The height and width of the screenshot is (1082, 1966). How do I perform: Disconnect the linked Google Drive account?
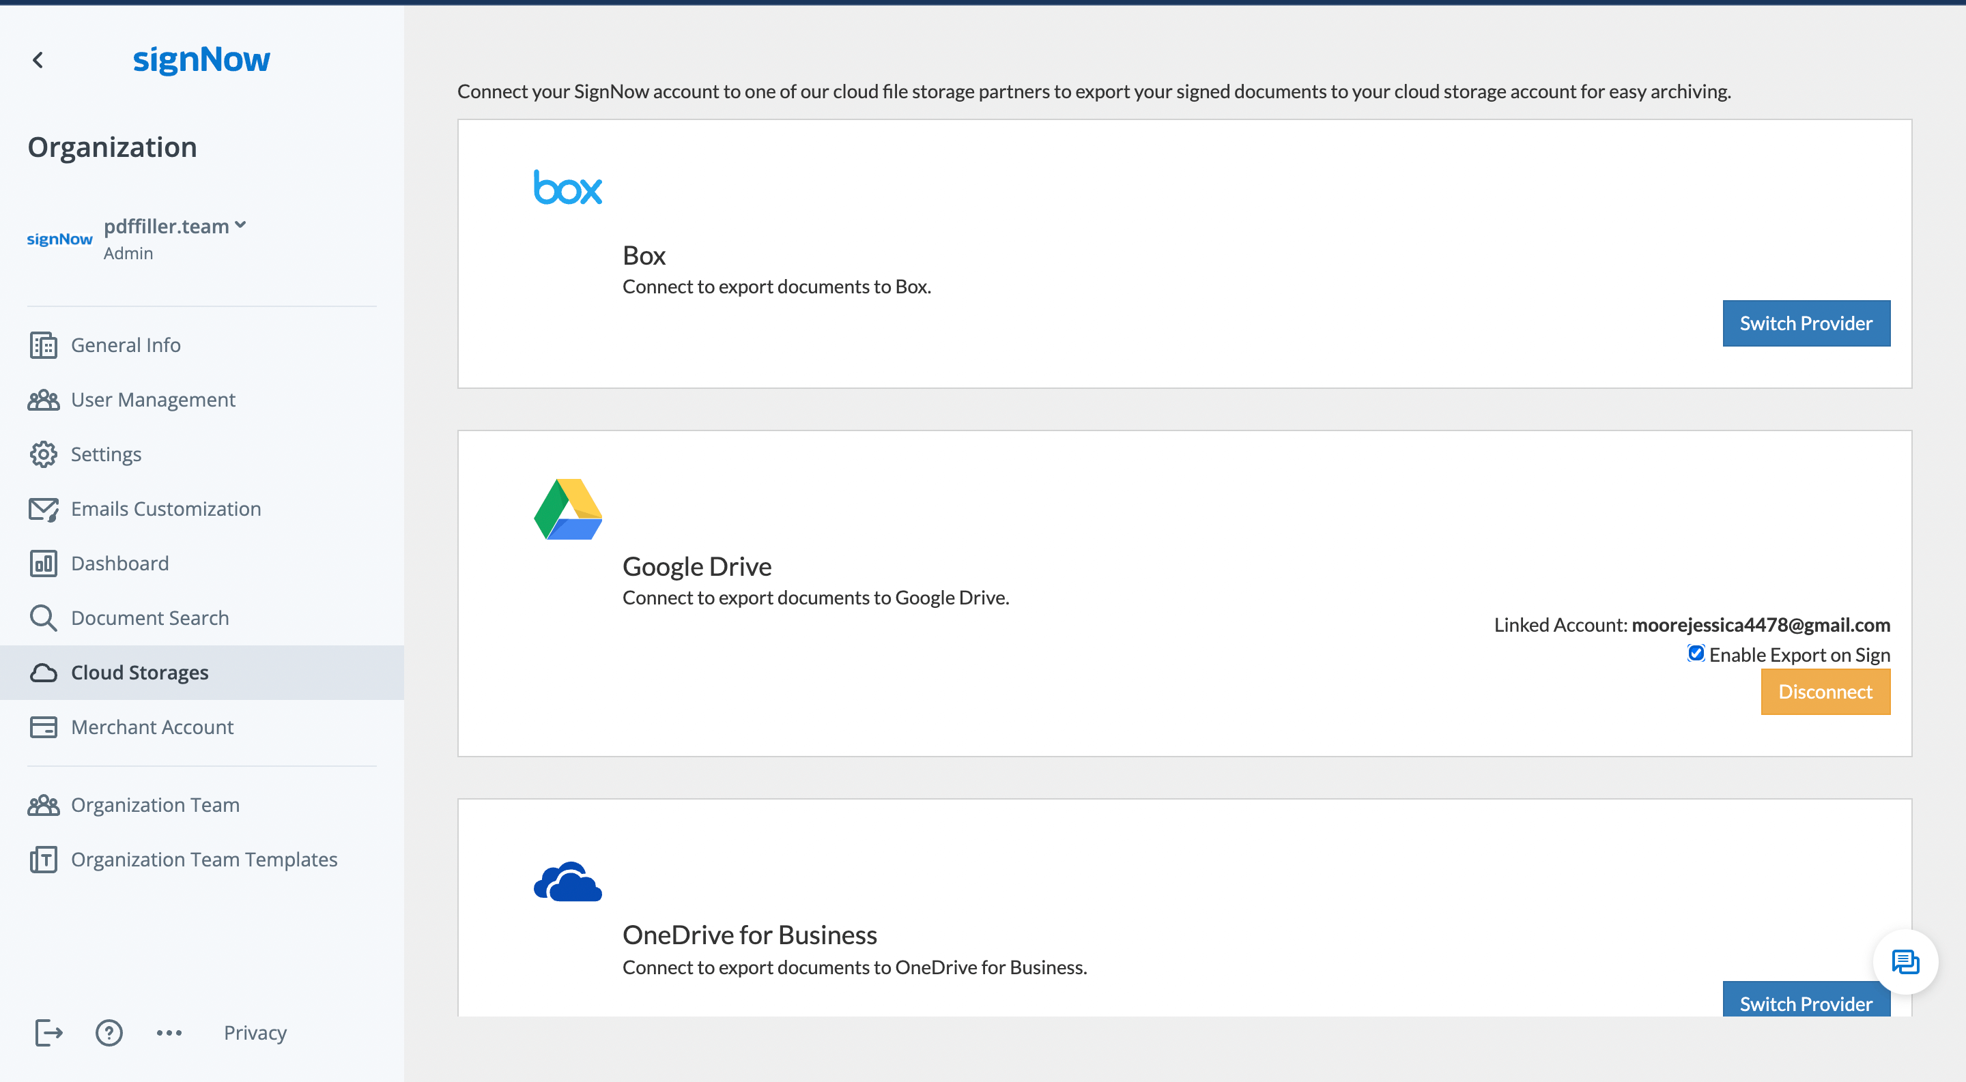pos(1825,692)
